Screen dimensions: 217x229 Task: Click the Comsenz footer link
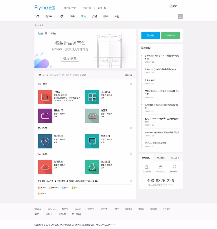click(x=52, y=209)
